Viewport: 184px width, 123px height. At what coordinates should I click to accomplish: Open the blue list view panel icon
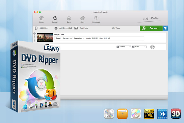coord(165,28)
